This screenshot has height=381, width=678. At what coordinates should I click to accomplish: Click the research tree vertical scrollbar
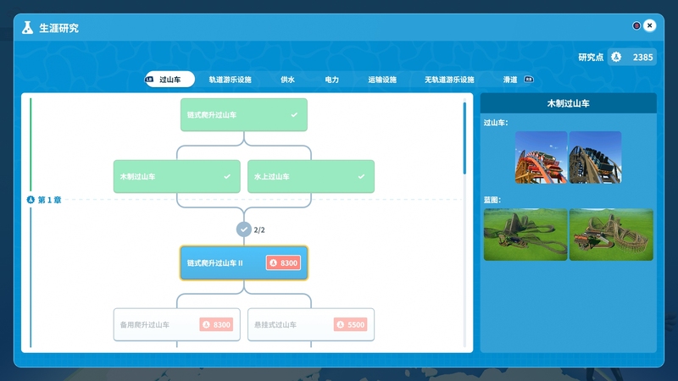(464, 139)
